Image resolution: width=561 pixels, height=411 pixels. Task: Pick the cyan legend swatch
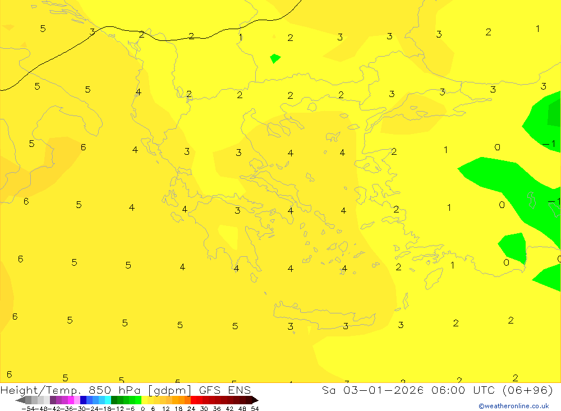click(108, 400)
